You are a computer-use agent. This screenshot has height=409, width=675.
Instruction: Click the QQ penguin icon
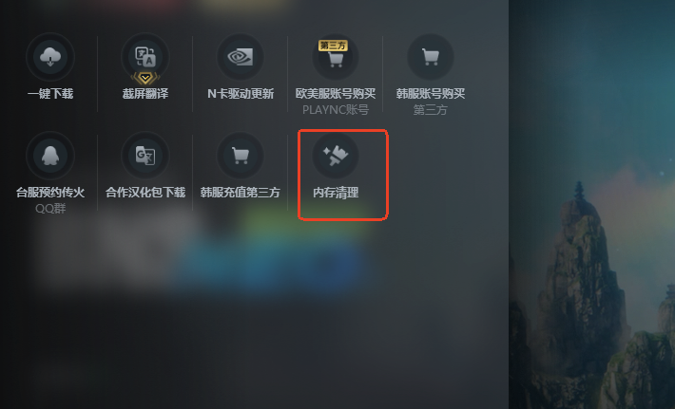pos(50,155)
